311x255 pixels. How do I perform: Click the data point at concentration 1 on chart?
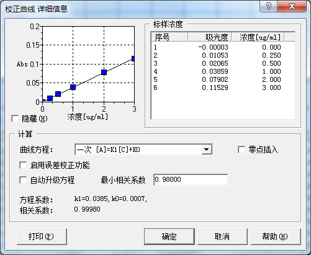pyautogui.click(x=73, y=87)
